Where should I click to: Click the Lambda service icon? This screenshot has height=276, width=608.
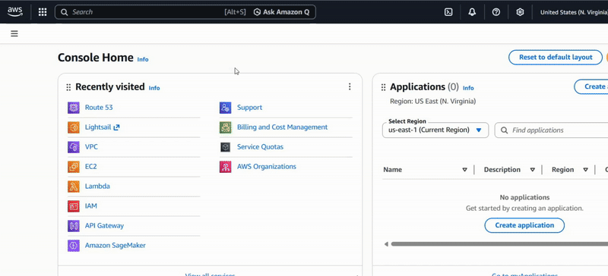coord(74,187)
